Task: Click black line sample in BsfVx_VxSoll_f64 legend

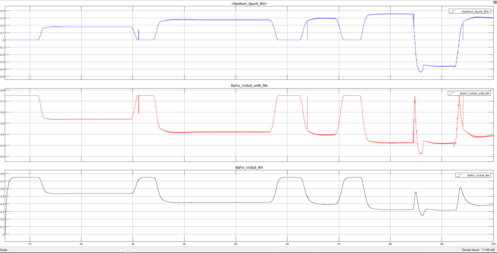Action: pos(459,176)
